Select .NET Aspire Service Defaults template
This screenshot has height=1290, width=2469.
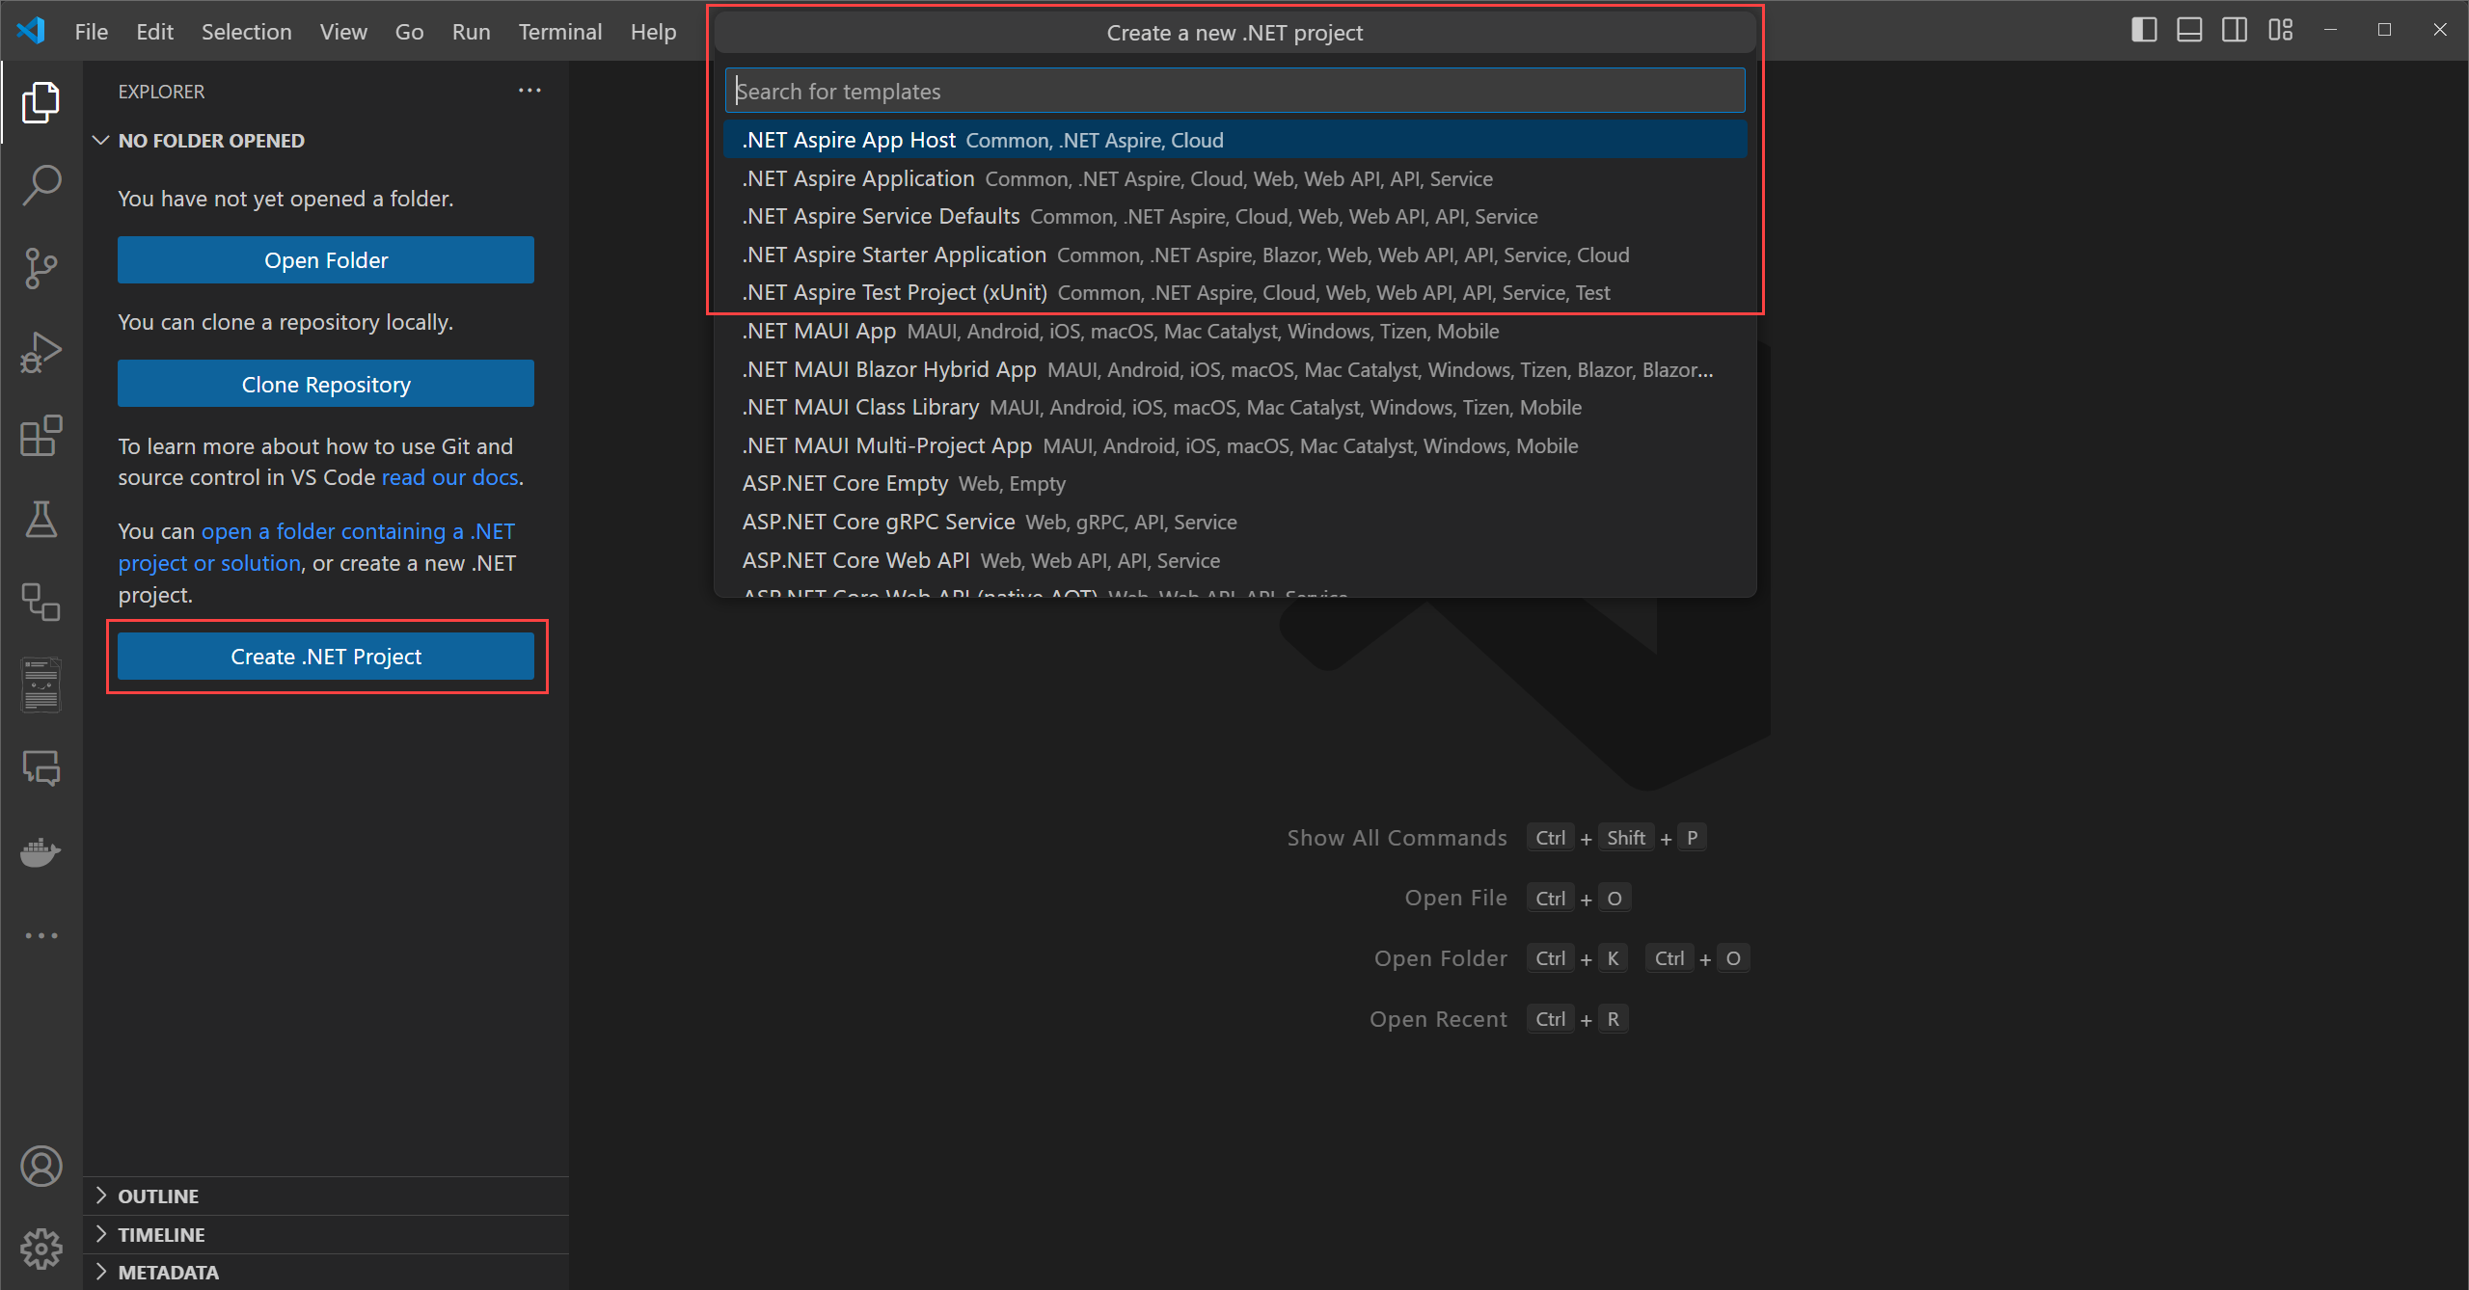tap(1234, 217)
